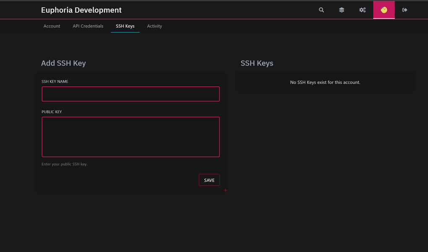
Task: Click the 'No SSH Keys exist' message
Action: (325, 82)
